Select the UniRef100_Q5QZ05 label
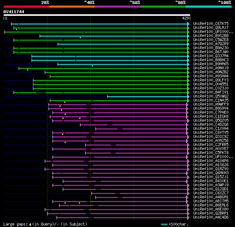235x227 pixels. tap(211, 121)
